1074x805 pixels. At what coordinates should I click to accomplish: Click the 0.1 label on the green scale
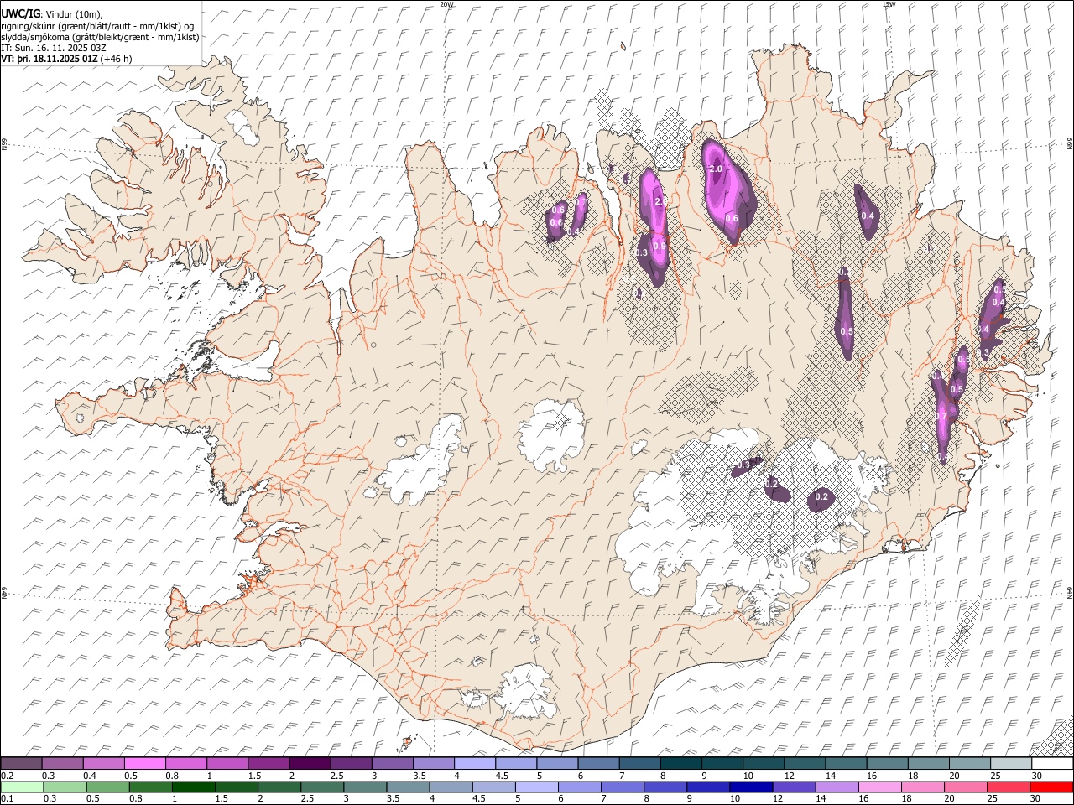point(7,799)
